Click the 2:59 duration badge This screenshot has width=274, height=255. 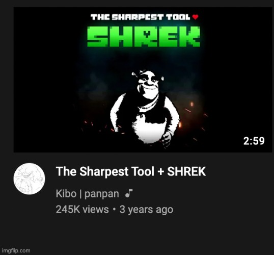(254, 141)
